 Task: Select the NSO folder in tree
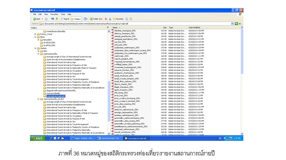(45, 51)
